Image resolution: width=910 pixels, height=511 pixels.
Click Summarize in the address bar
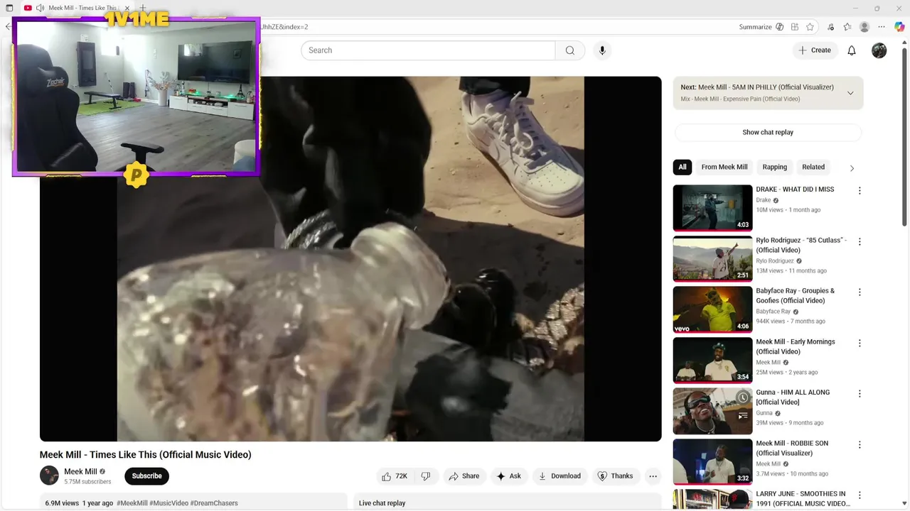pyautogui.click(x=755, y=27)
